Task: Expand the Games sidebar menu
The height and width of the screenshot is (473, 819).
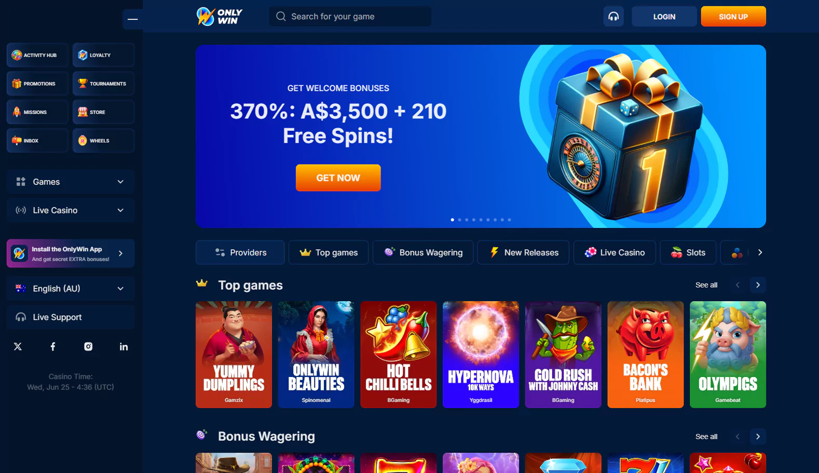Action: pyautogui.click(x=71, y=182)
